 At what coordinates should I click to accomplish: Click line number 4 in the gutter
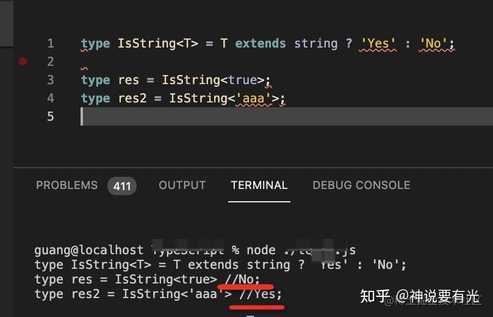tap(51, 98)
